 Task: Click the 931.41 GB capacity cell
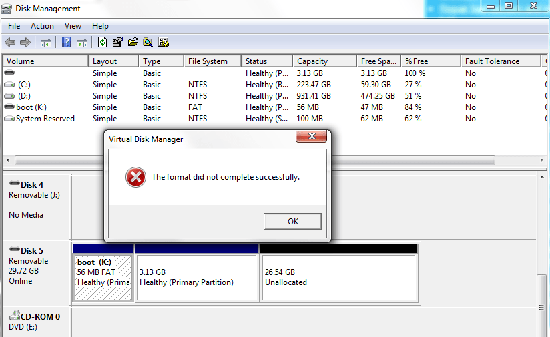coord(314,96)
